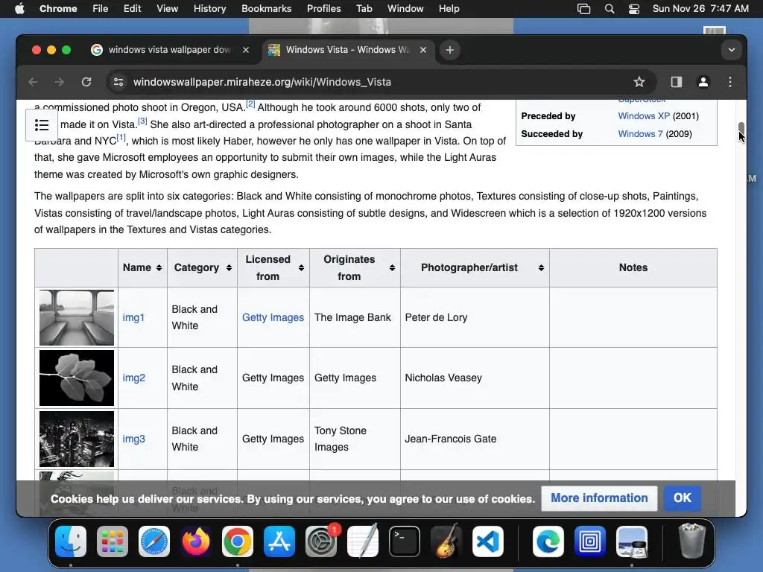Open Finder from the dock
This screenshot has width=763, height=572.
pos(71,541)
